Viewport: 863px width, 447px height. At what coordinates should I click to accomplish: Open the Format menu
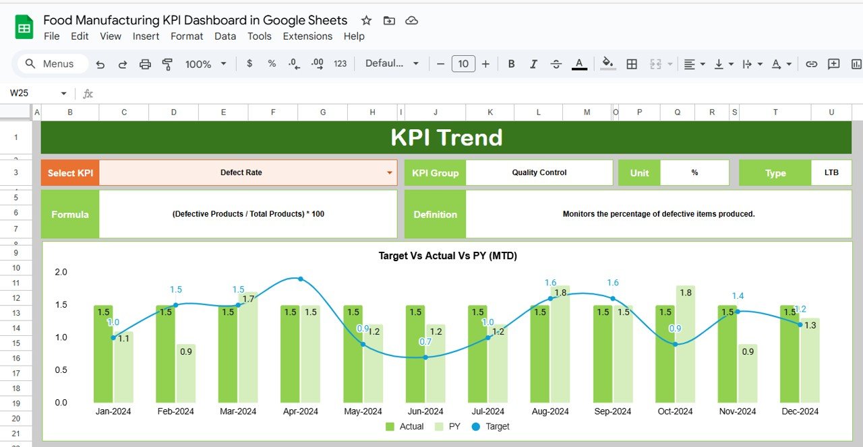coord(187,36)
